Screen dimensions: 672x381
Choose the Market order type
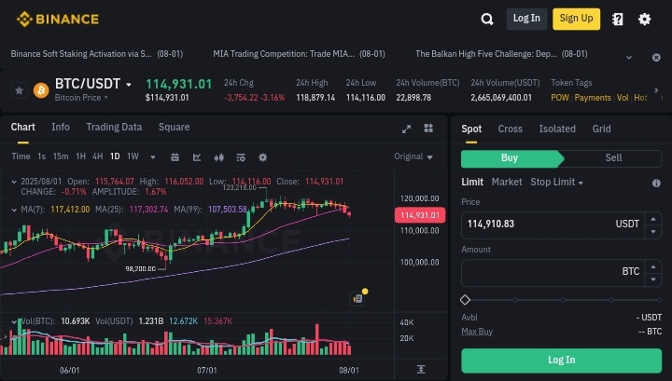point(507,183)
